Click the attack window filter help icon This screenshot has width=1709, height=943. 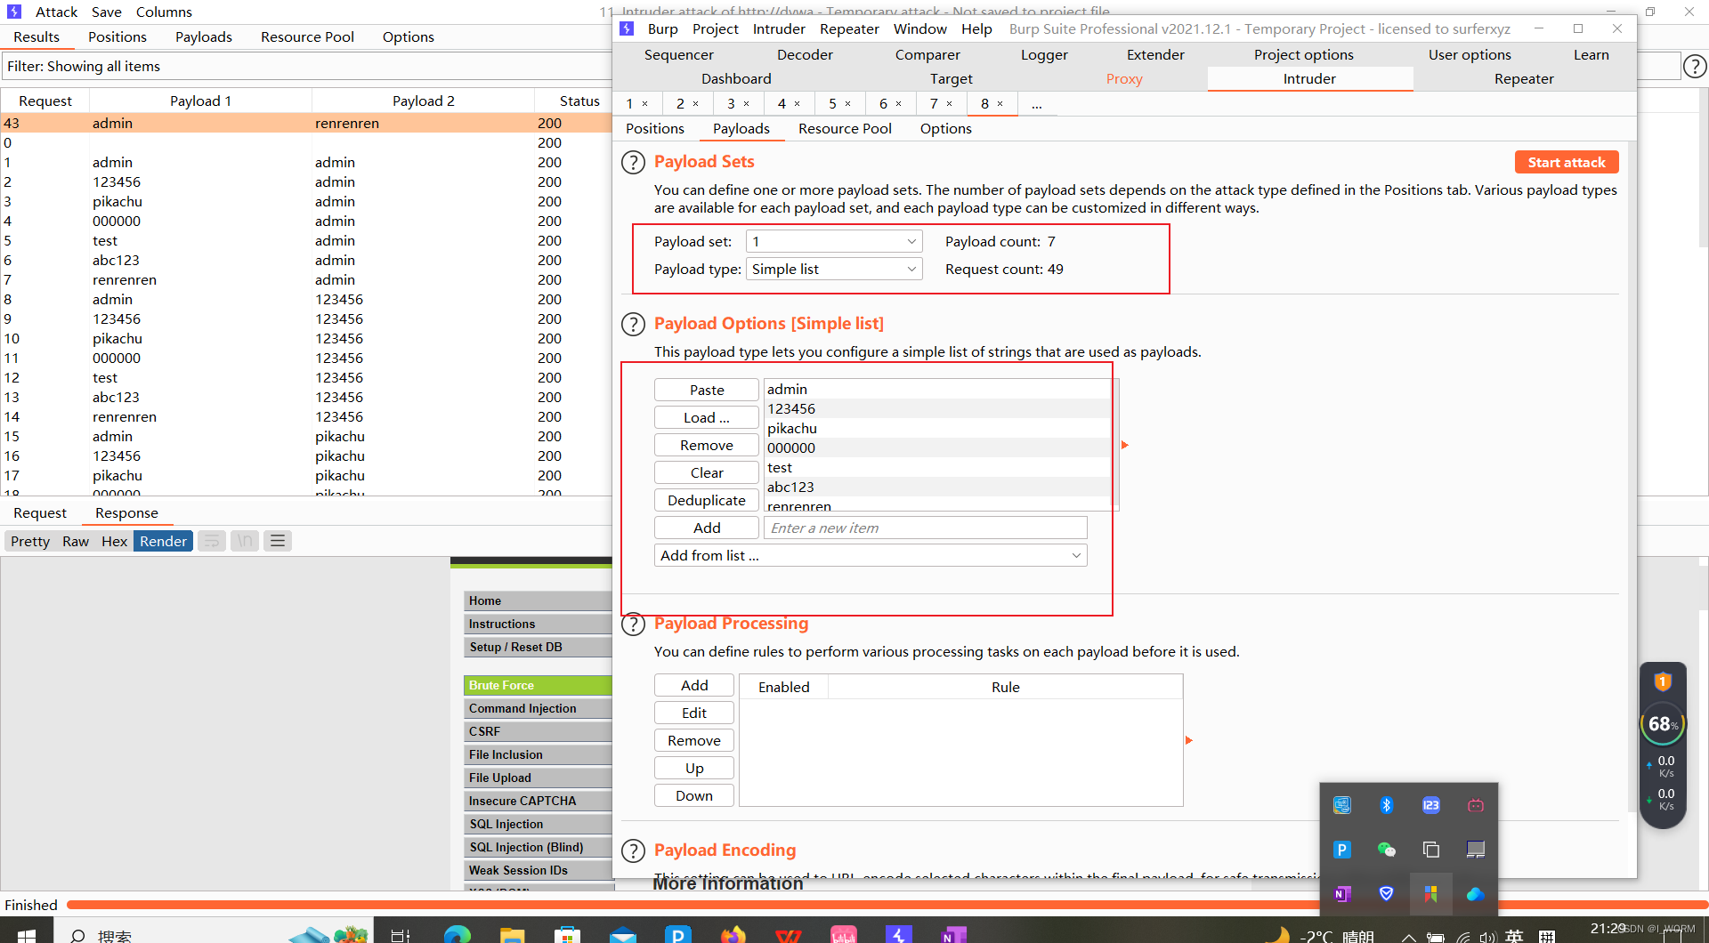(1695, 66)
